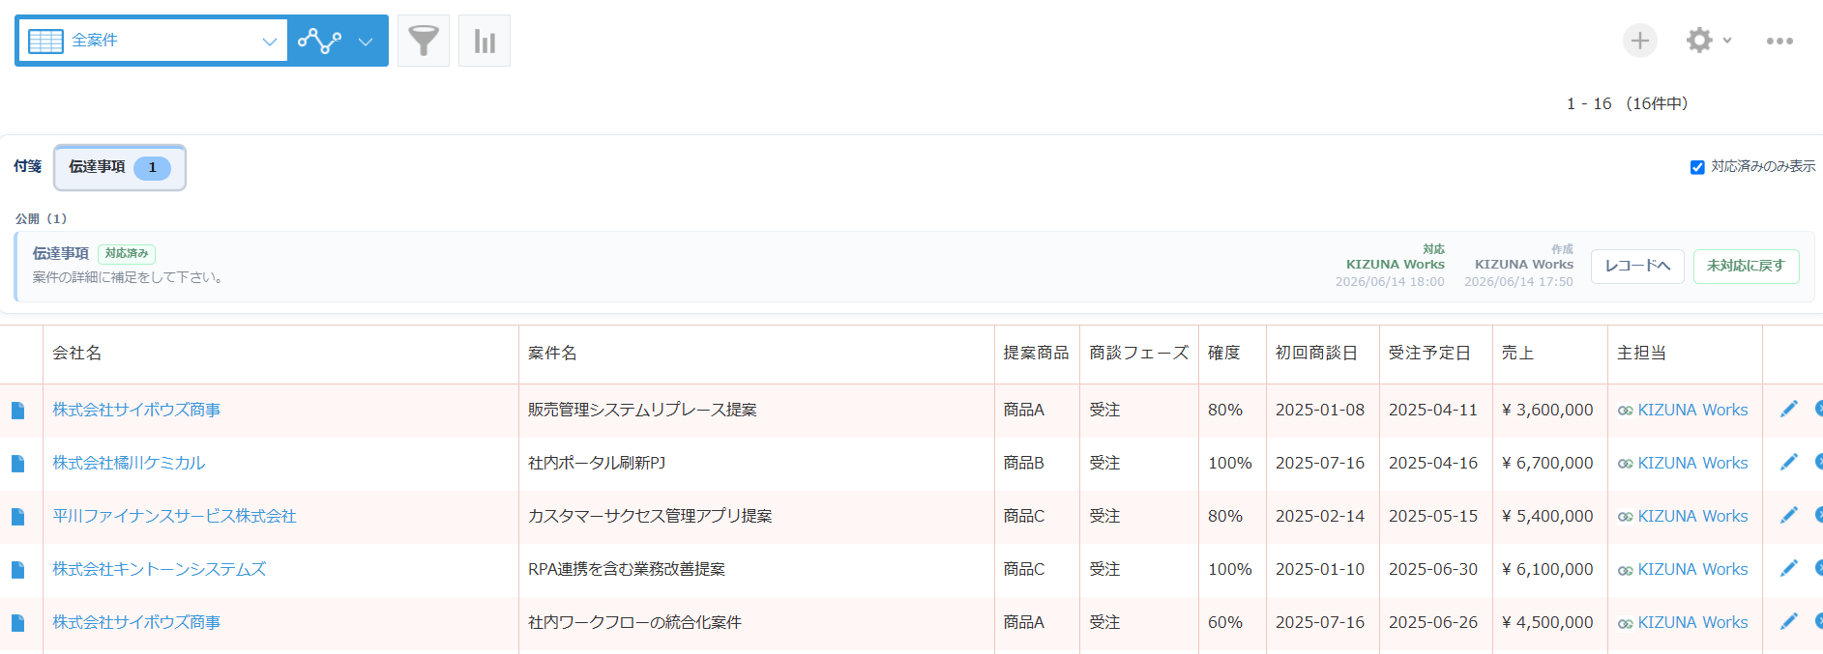
Task: Click KIZUNA Works link in ¥ 6,100,000 row
Action: point(1692,569)
